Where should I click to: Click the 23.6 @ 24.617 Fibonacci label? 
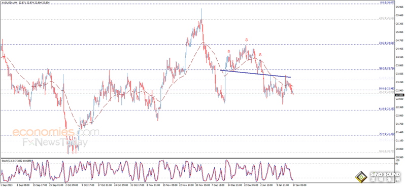tap(387, 43)
